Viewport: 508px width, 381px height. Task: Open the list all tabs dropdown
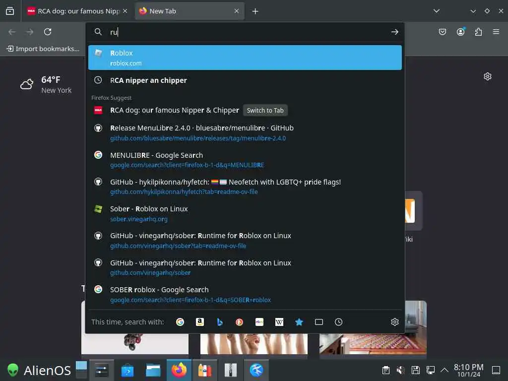pyautogui.click(x=437, y=11)
